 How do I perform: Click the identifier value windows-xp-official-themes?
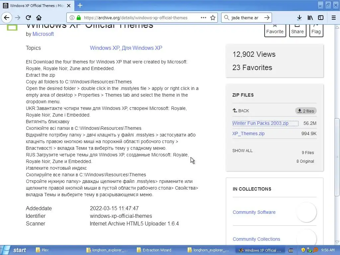tap(121, 216)
